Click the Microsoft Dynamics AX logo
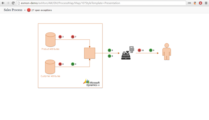 click(x=91, y=82)
